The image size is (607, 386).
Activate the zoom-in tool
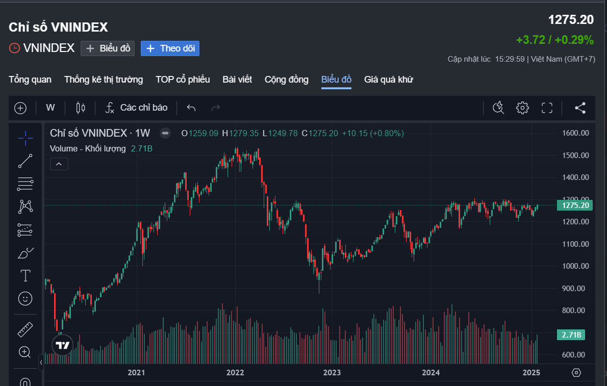25,352
